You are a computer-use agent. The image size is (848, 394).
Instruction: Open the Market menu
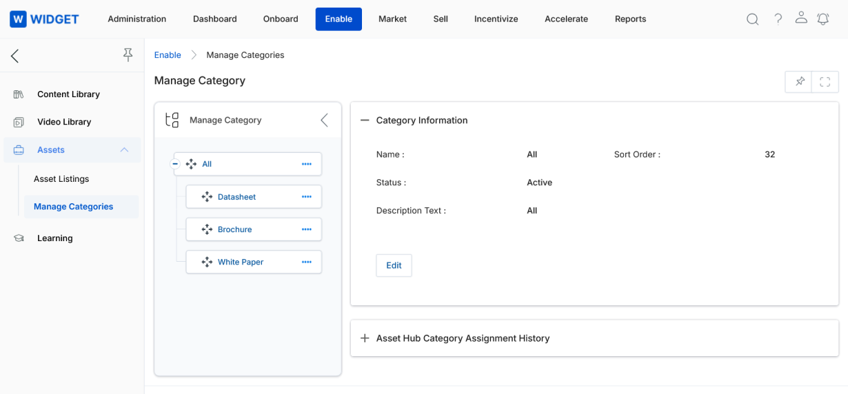(393, 19)
